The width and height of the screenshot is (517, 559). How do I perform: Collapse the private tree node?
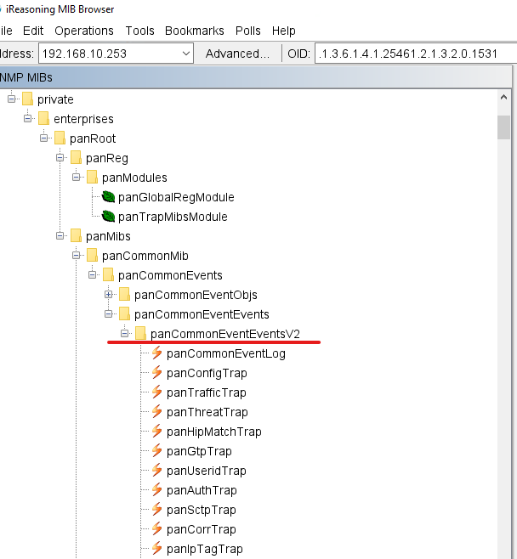pos(11,99)
